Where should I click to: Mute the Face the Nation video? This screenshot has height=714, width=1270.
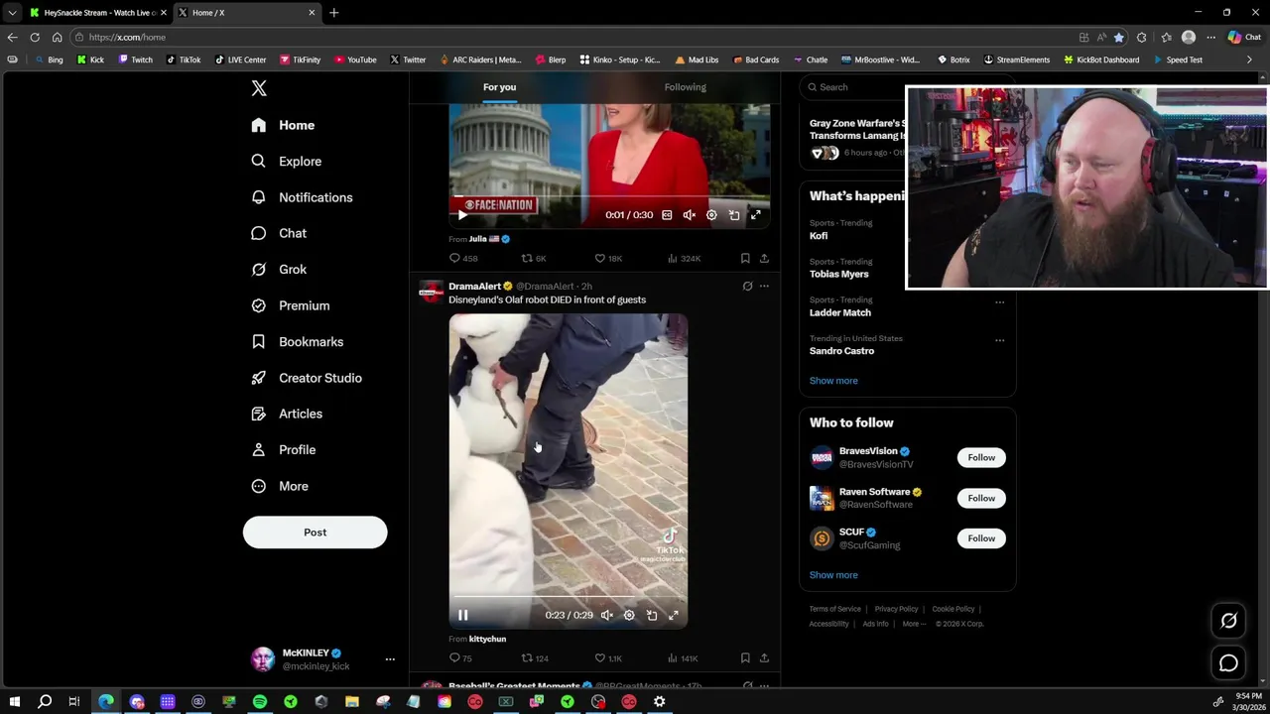(690, 215)
